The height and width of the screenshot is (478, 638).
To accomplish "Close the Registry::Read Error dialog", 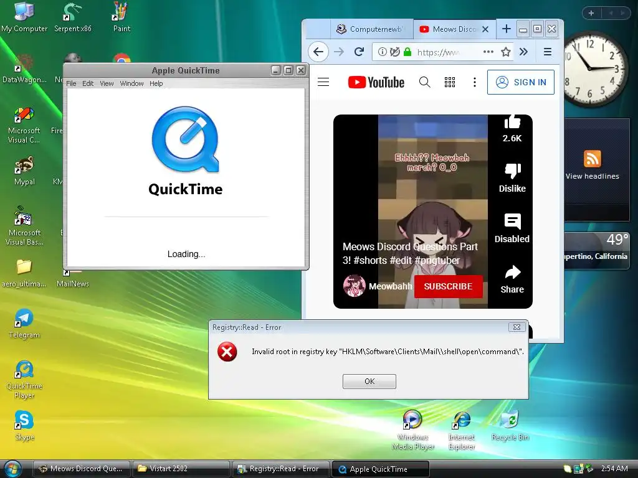I will pos(517,327).
